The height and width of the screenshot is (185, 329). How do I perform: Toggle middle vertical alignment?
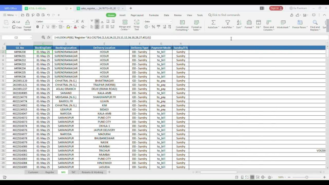97,21
